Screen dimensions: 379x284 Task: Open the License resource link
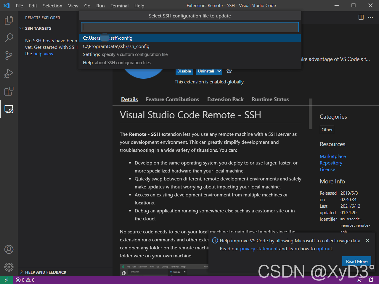pos(327,169)
